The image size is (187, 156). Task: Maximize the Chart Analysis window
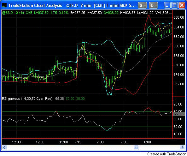tap(174, 5)
